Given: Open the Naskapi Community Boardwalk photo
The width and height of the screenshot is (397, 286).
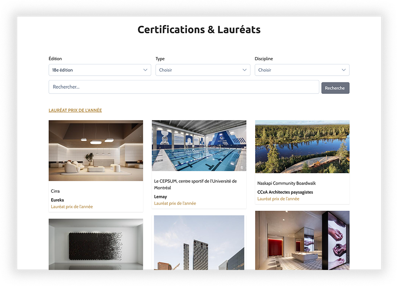Looking at the screenshot, I should point(302,147).
